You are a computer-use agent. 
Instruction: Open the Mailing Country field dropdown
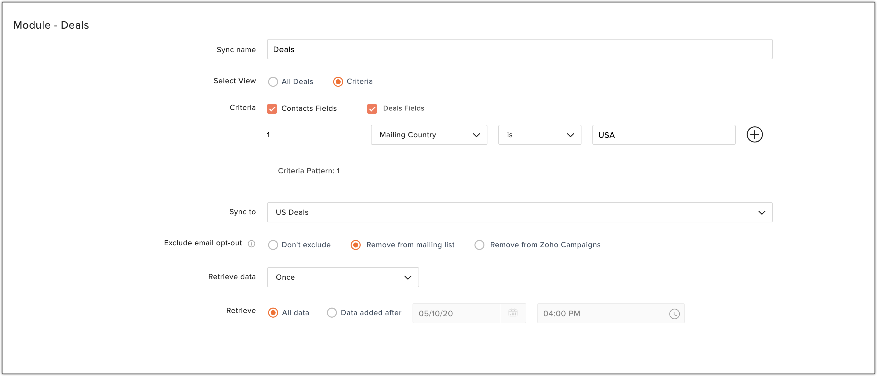[429, 135]
